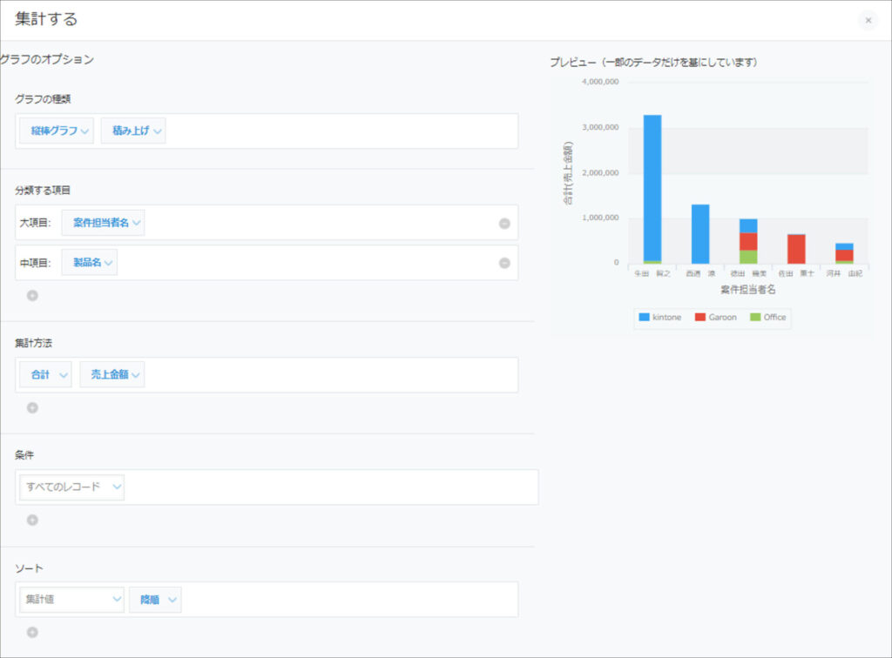
Task: Remove the 大項目 grouping row
Action: pyautogui.click(x=504, y=224)
